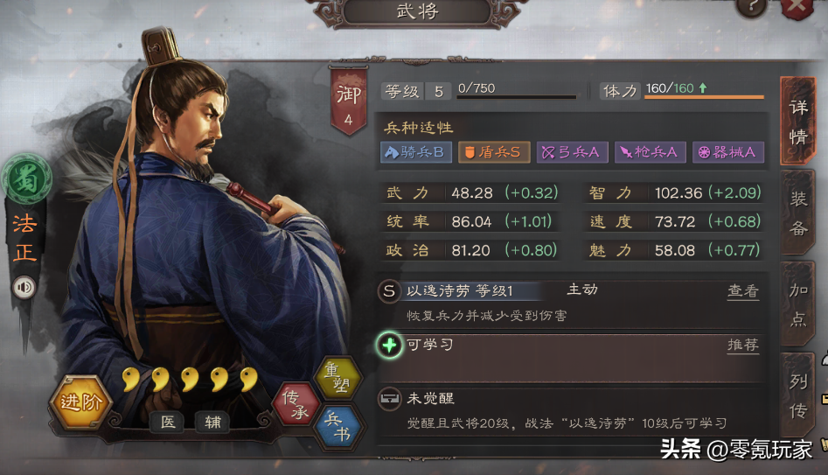The height and width of the screenshot is (475, 828).
Task: Open the 传承 red hexagon
Action: point(296,404)
